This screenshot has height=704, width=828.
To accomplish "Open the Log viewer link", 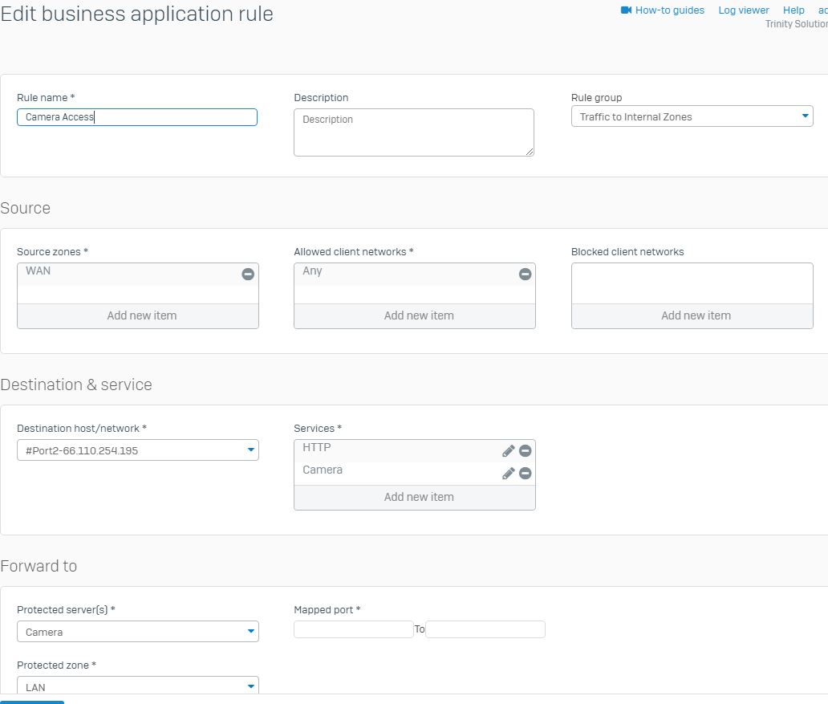I will tap(743, 10).
